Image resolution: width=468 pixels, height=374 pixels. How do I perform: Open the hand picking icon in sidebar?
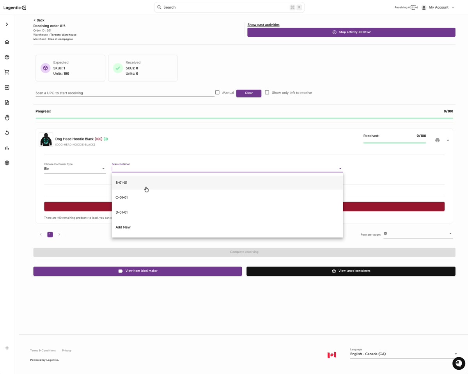[x=7, y=117]
